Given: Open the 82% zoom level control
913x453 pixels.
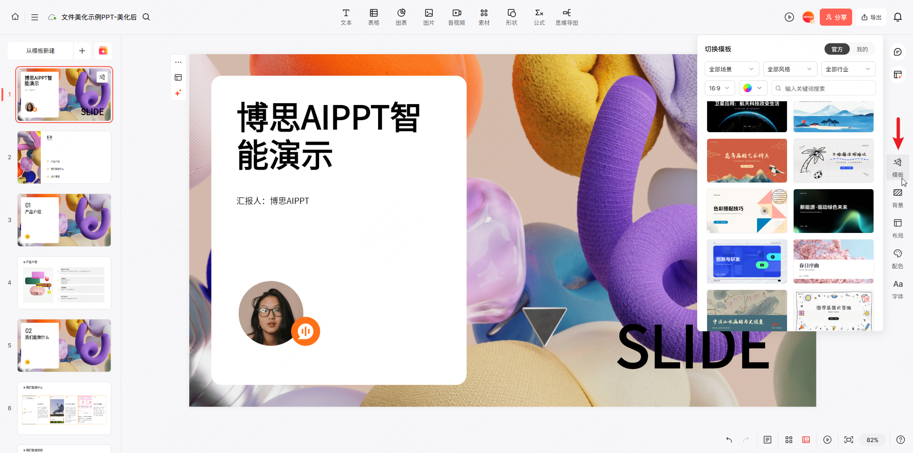Looking at the screenshot, I should [x=873, y=440].
